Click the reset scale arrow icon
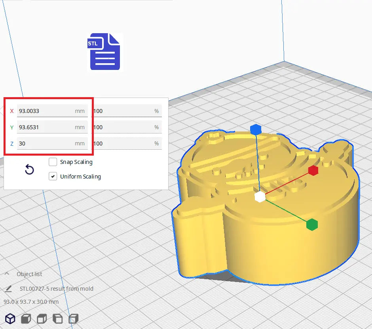The image size is (372, 329). point(29,170)
